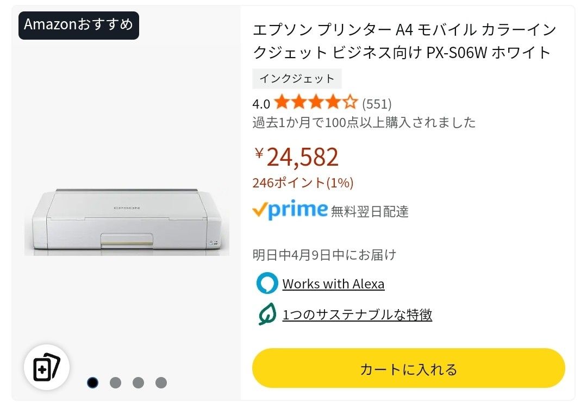Click the 246ポイント(1%) text
The image size is (587, 402).
click(x=303, y=183)
